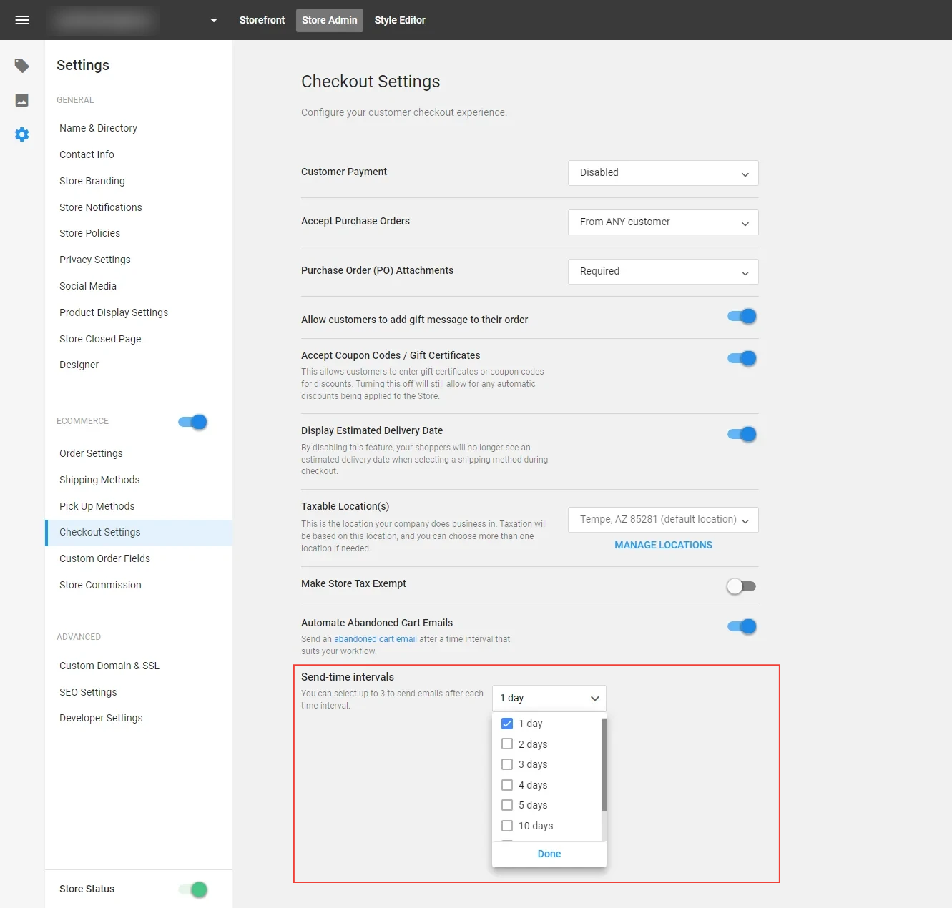Image resolution: width=952 pixels, height=908 pixels.
Task: Toggle the Store Status switch
Action: [193, 889]
